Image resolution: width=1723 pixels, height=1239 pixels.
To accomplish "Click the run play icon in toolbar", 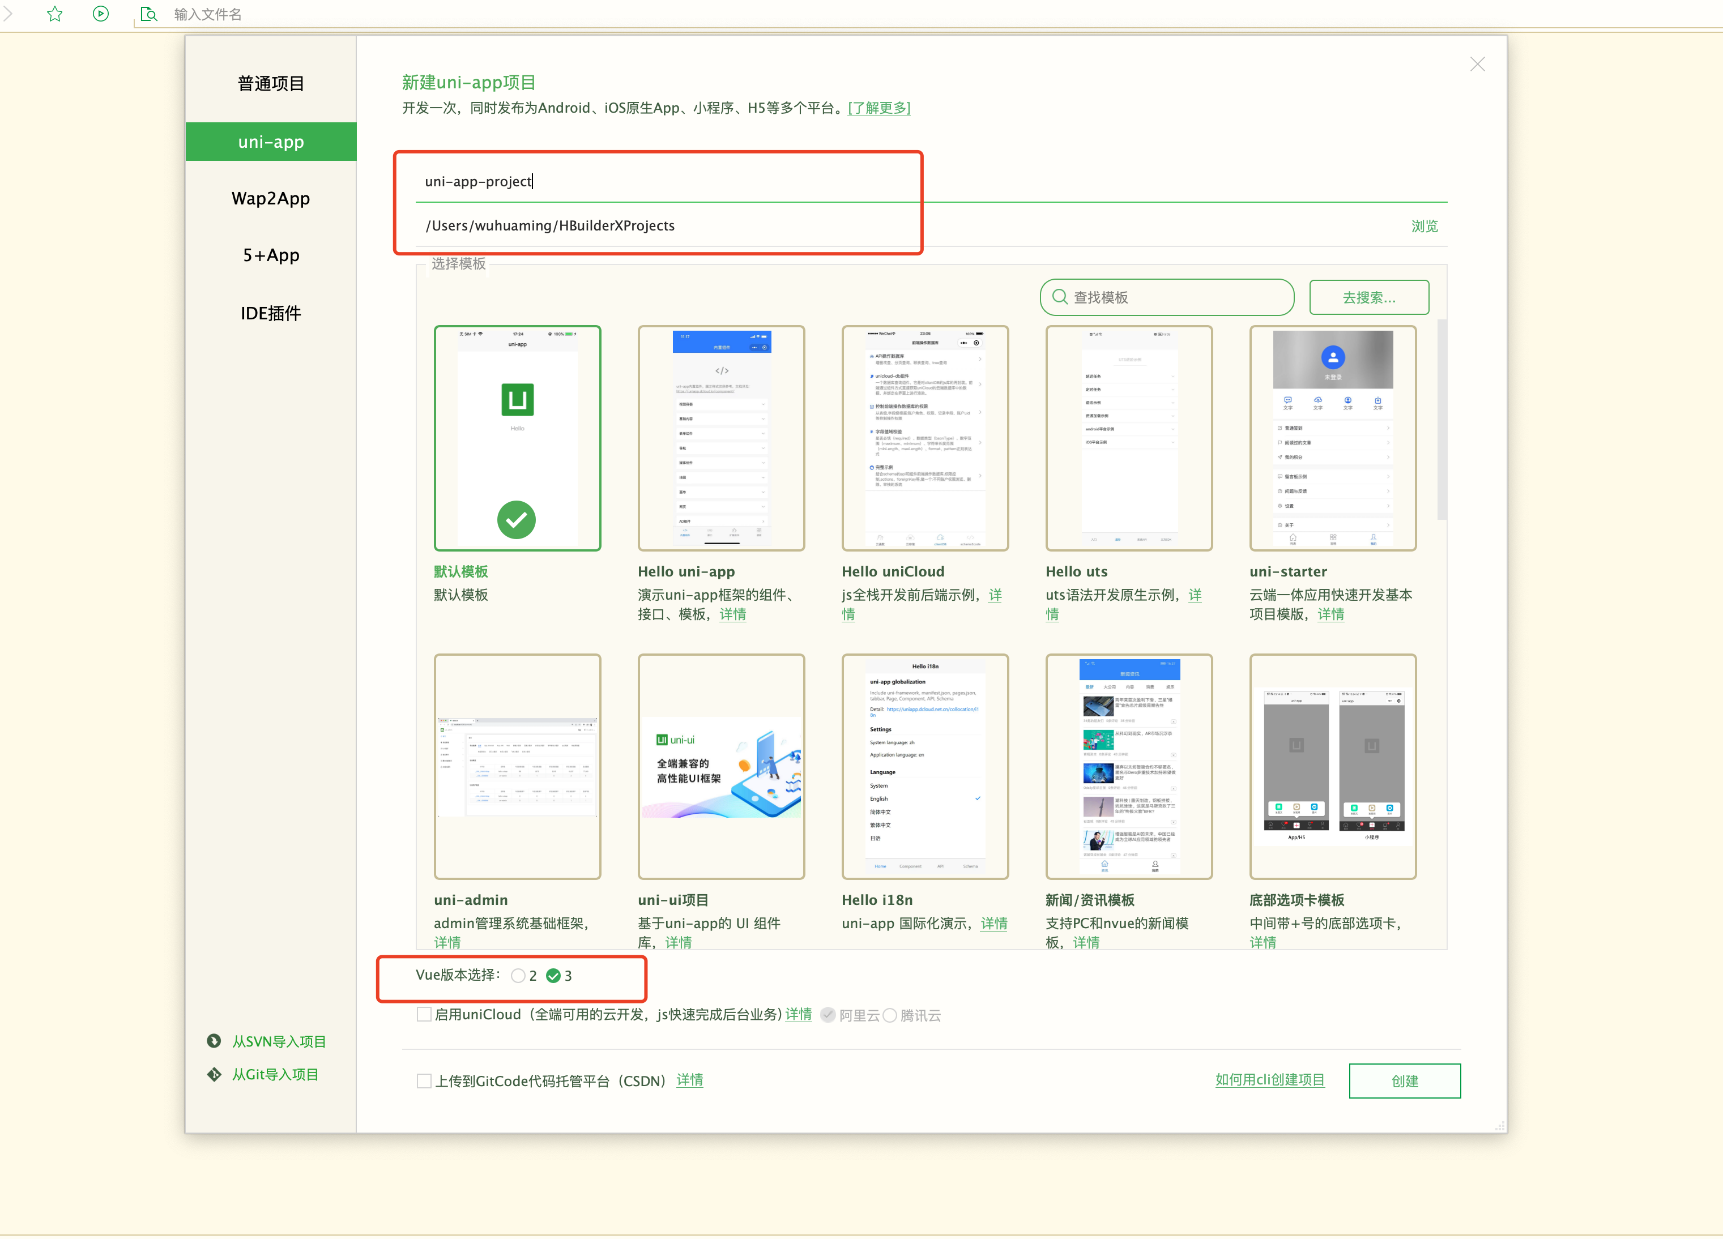I will click(x=100, y=14).
